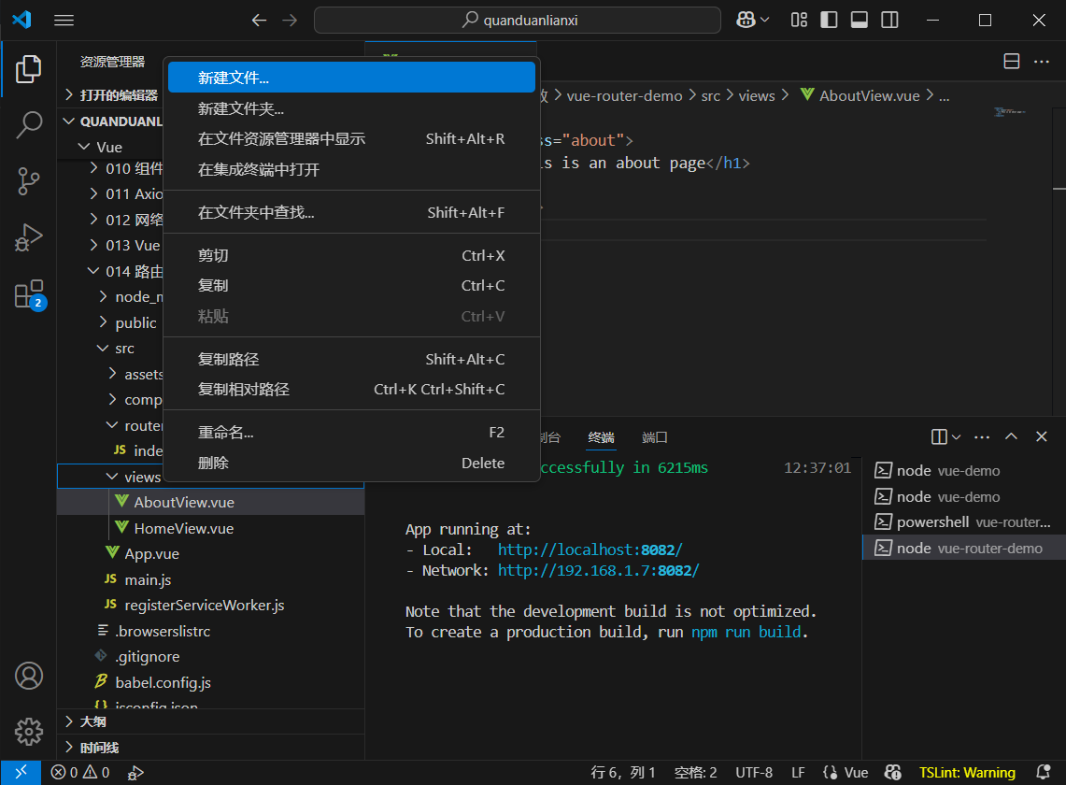Viewport: 1066px width, 785px height.
Task: Toggle the secondary side bar visibility
Action: (x=890, y=20)
